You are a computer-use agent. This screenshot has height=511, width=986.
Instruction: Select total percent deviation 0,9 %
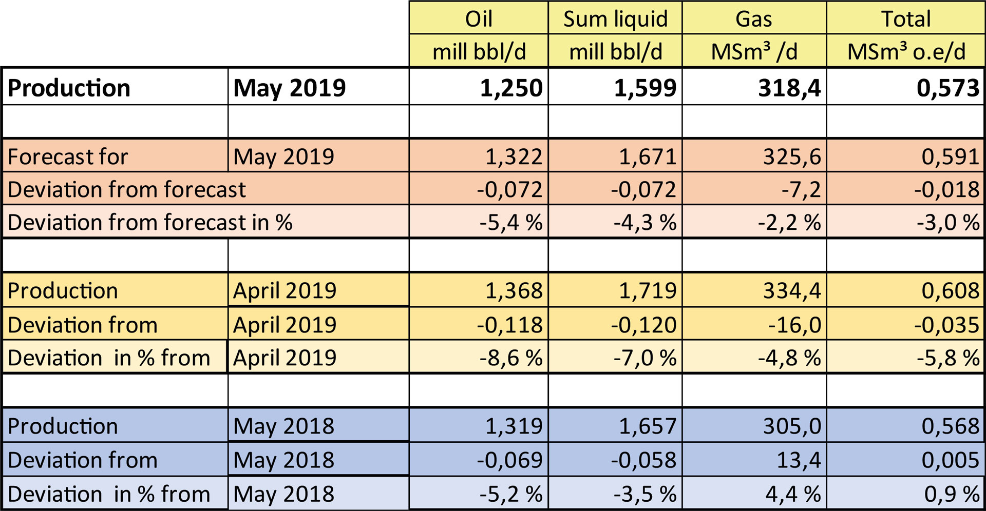[952, 494]
